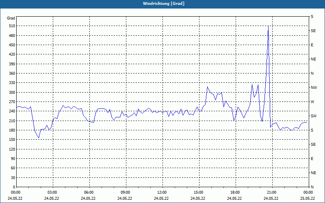
Task: Select the N compass label level with 0
Action: (x=312, y=187)
